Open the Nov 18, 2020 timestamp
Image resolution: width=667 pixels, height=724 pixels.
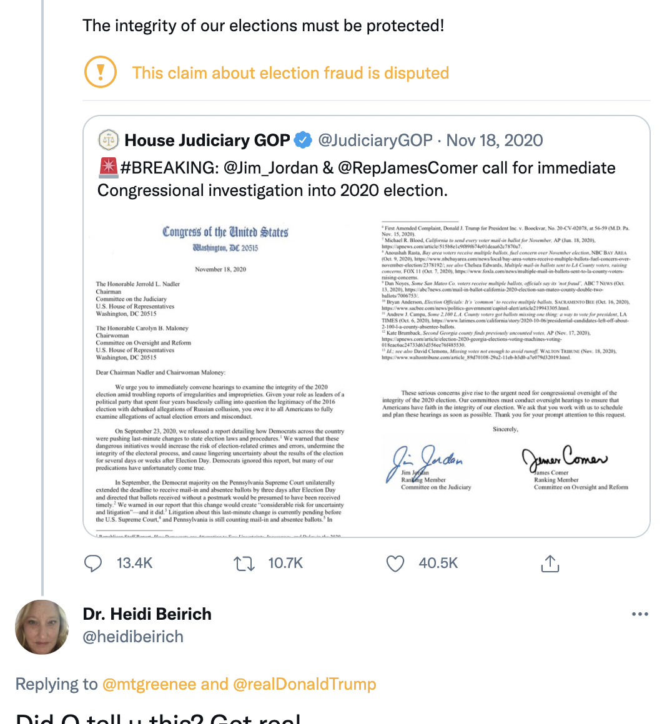[x=495, y=140]
